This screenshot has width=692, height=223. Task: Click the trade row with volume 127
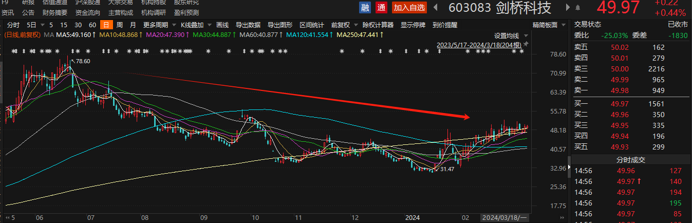tap(632, 171)
